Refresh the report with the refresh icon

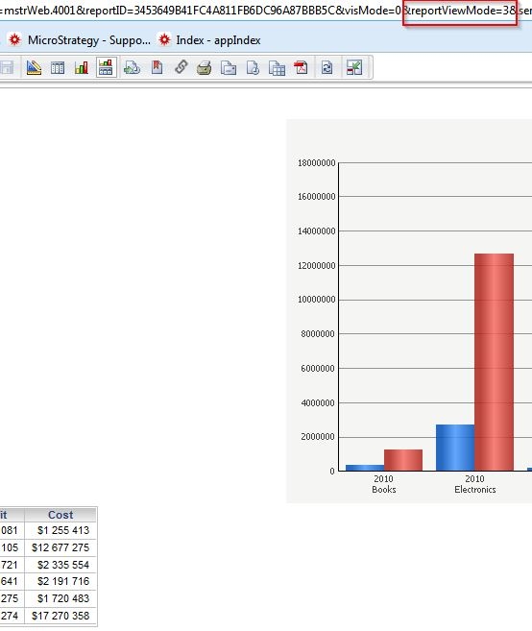click(326, 67)
